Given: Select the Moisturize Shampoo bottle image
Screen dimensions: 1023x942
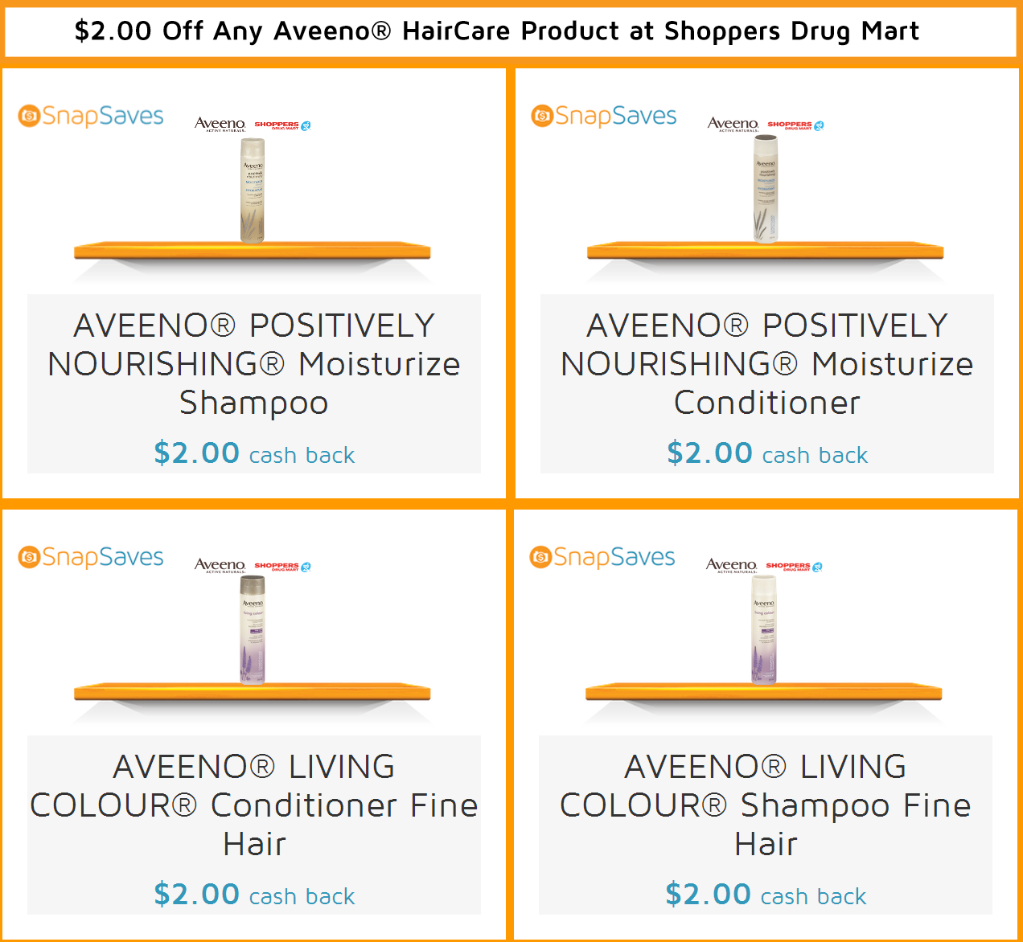Looking at the screenshot, I should tap(253, 191).
